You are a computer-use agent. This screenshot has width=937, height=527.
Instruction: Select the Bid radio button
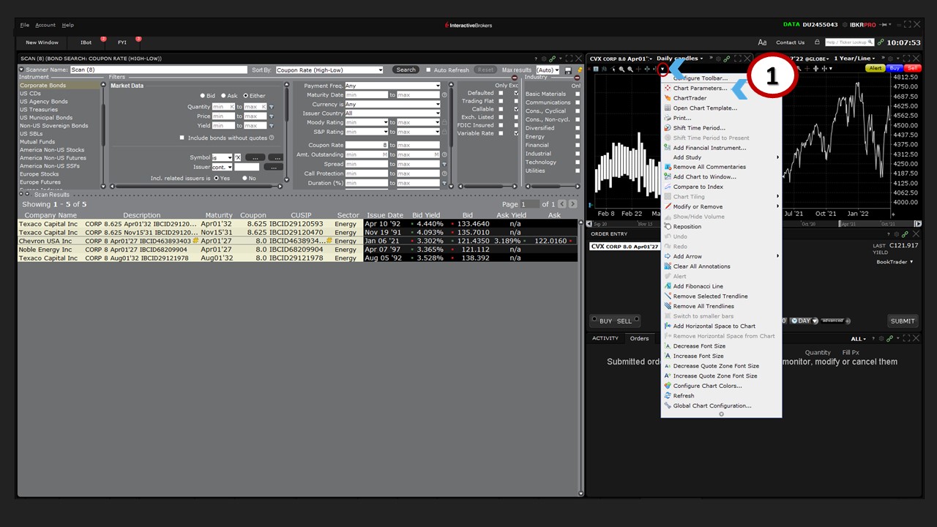(203, 96)
